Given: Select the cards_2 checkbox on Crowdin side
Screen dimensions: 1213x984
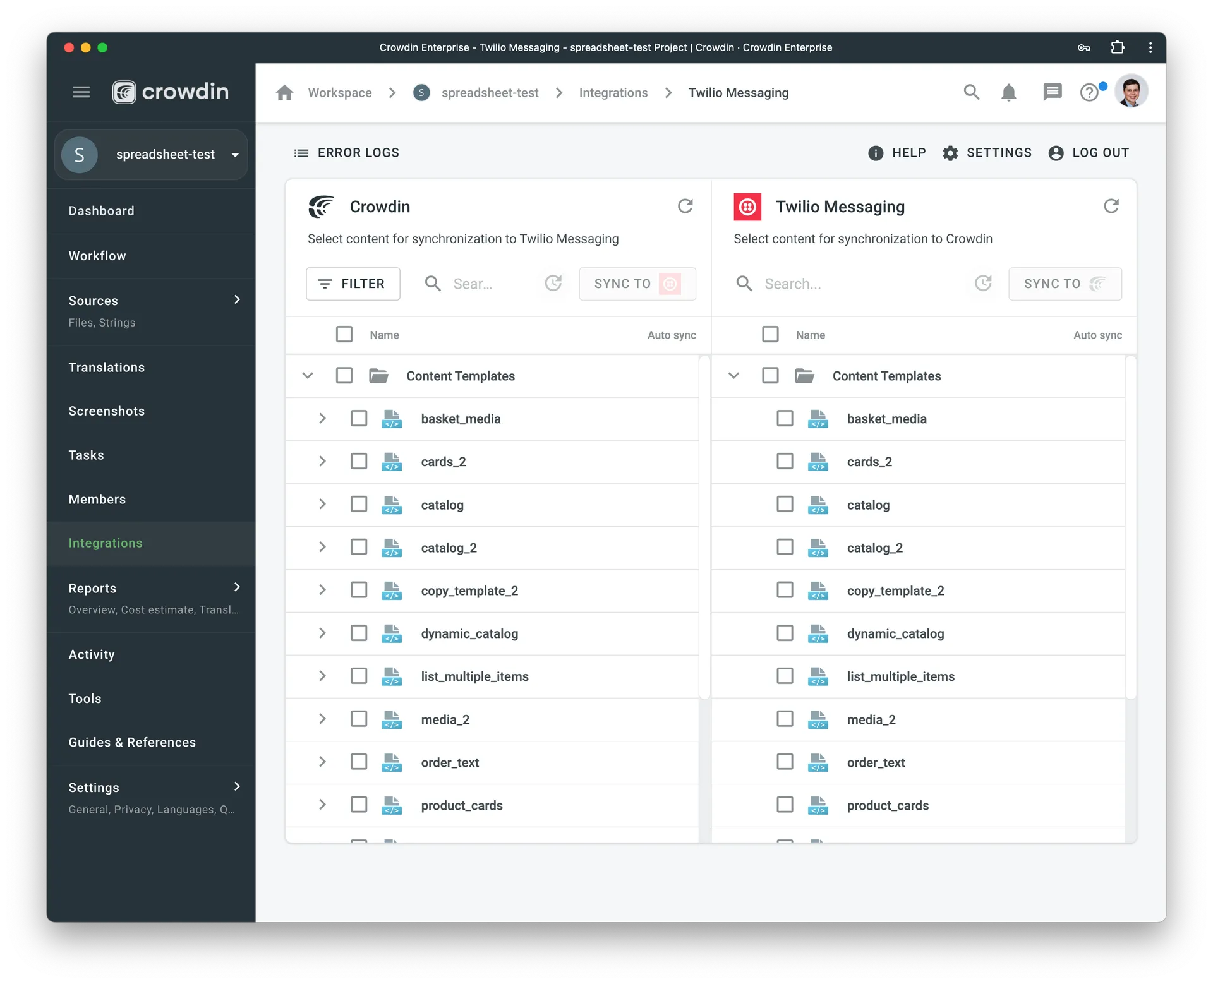Looking at the screenshot, I should pos(358,462).
